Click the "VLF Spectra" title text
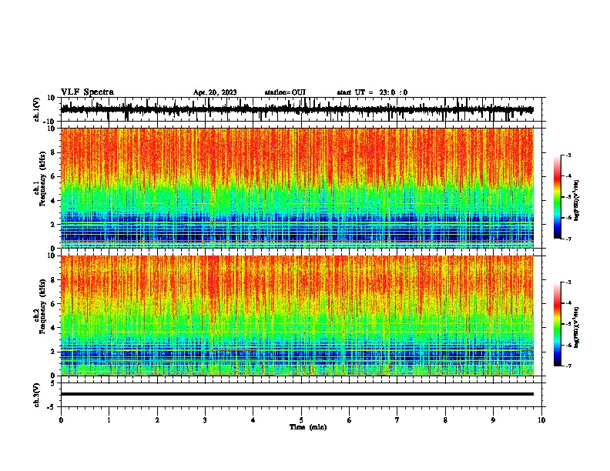 [87, 92]
